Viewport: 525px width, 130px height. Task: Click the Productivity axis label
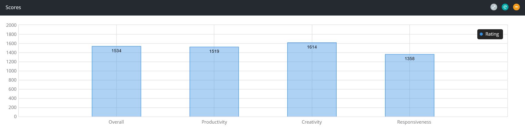214,122
